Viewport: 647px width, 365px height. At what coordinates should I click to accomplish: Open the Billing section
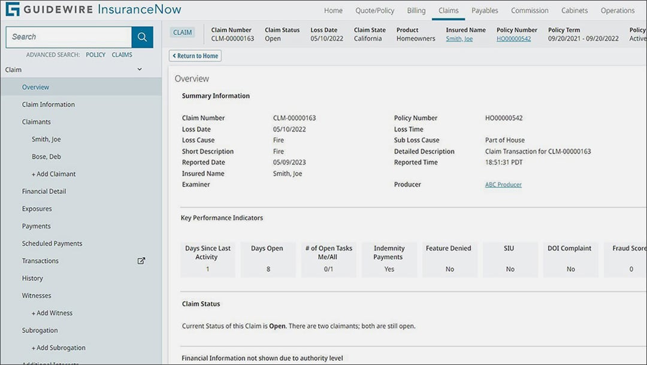(x=416, y=10)
